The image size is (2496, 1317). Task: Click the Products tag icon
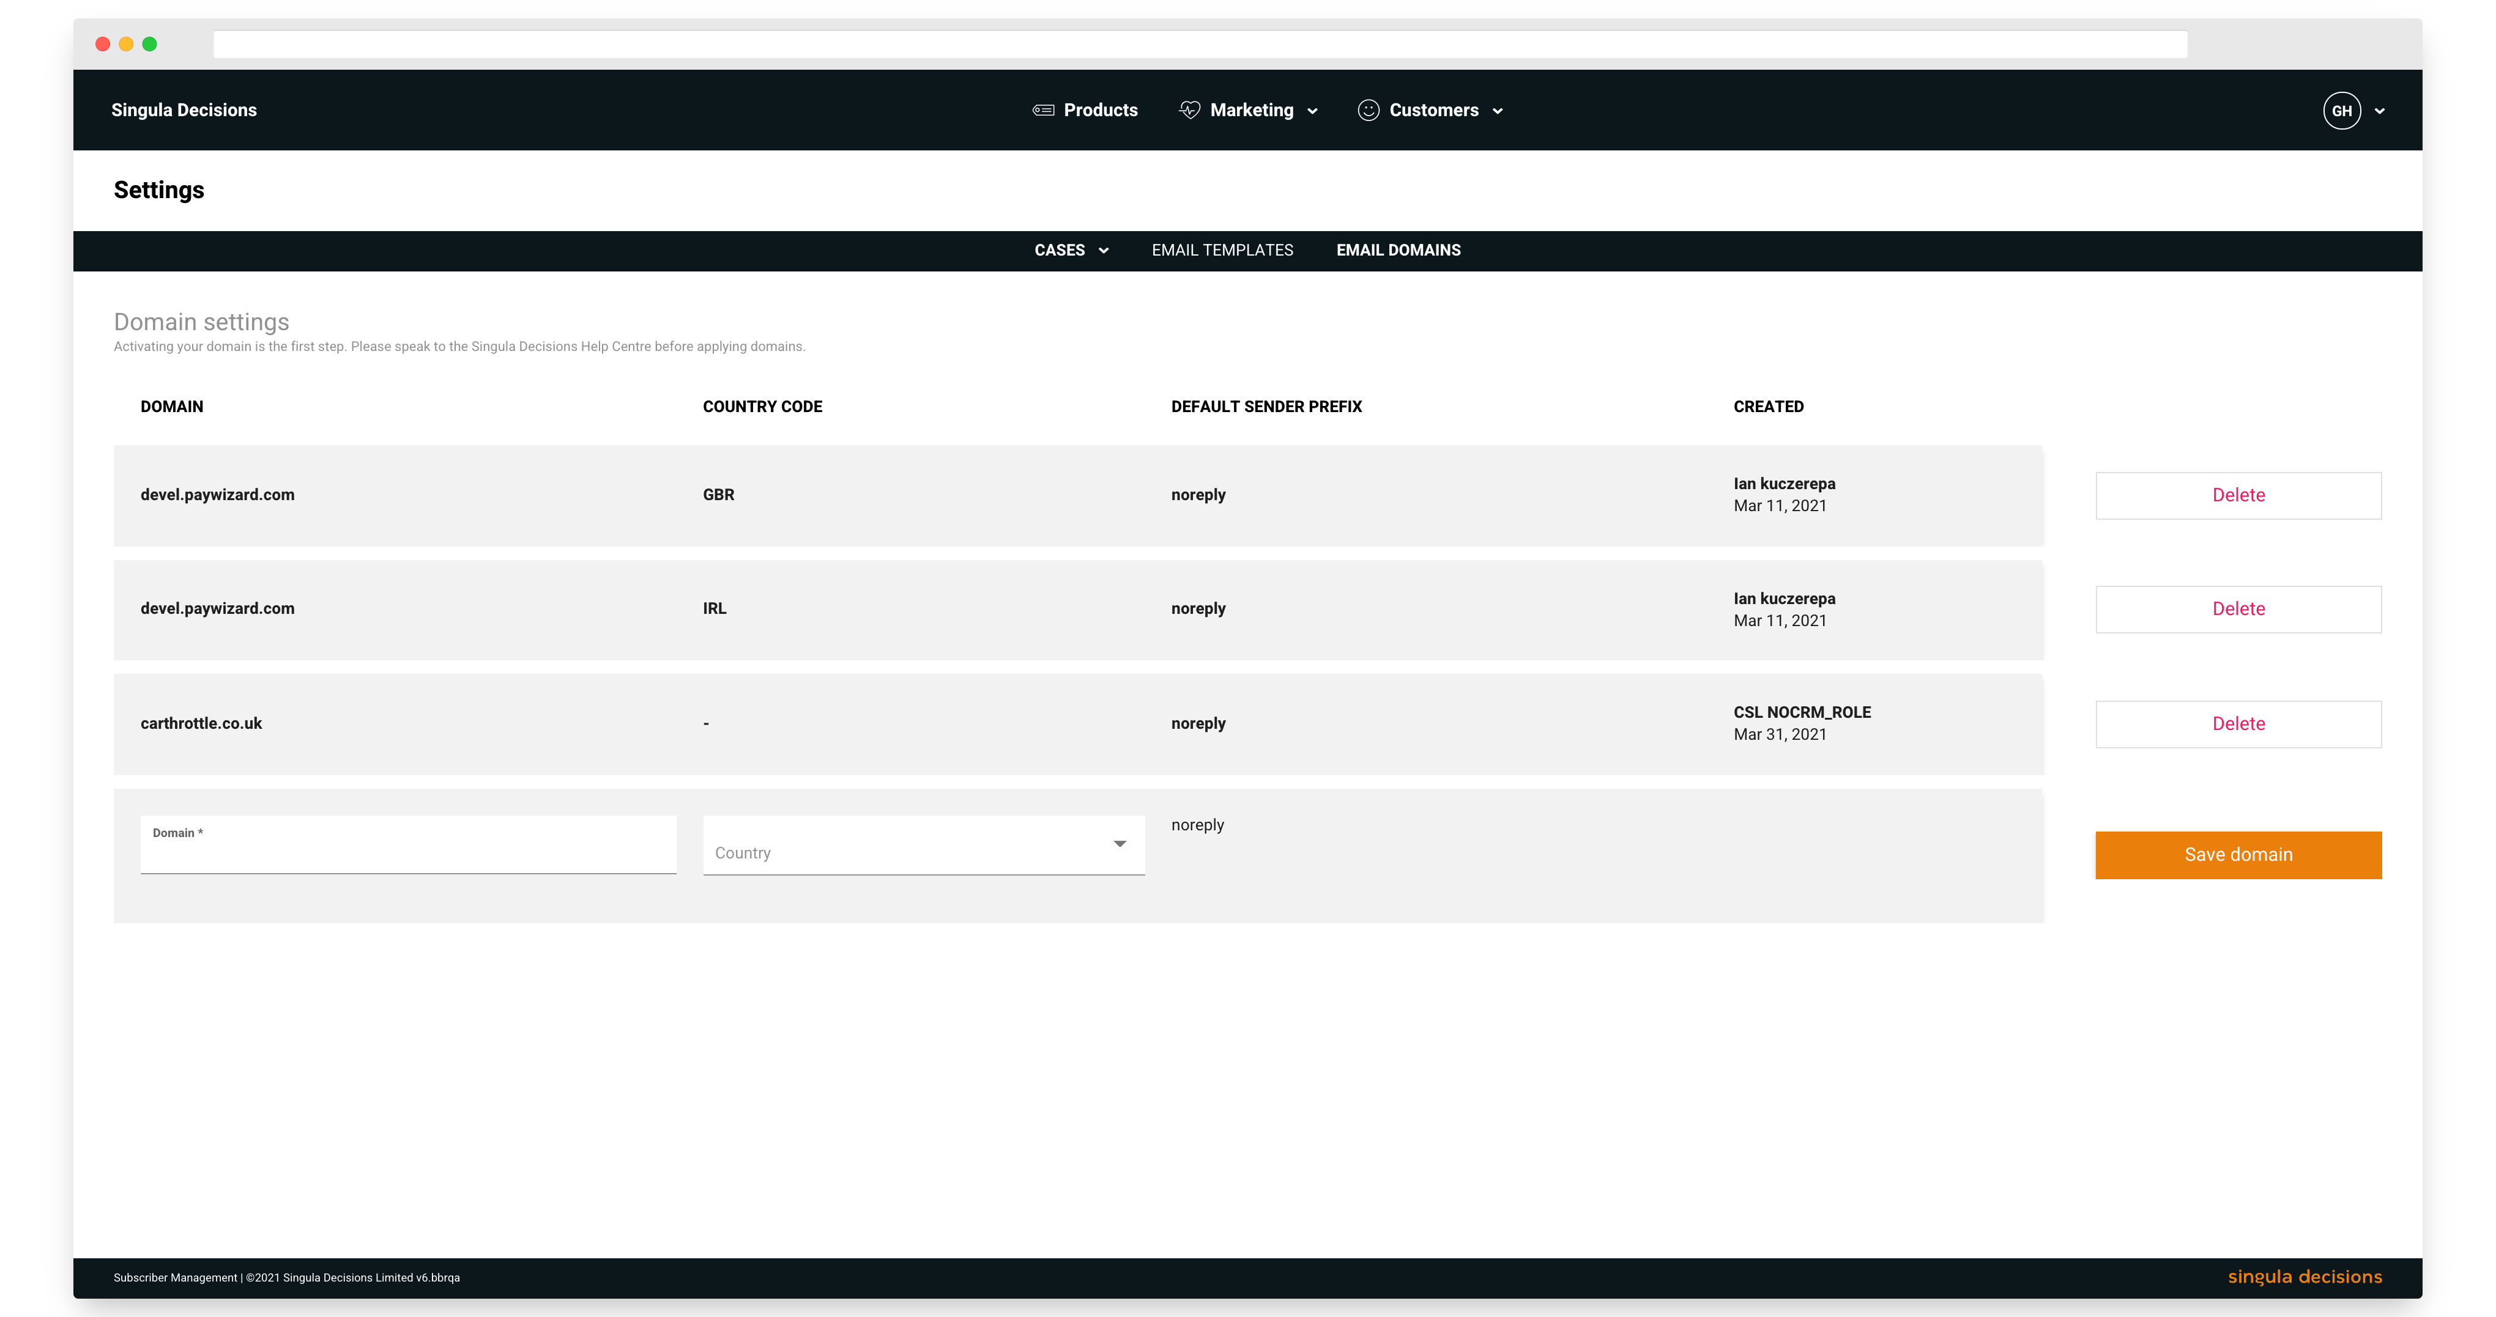[x=1042, y=111]
